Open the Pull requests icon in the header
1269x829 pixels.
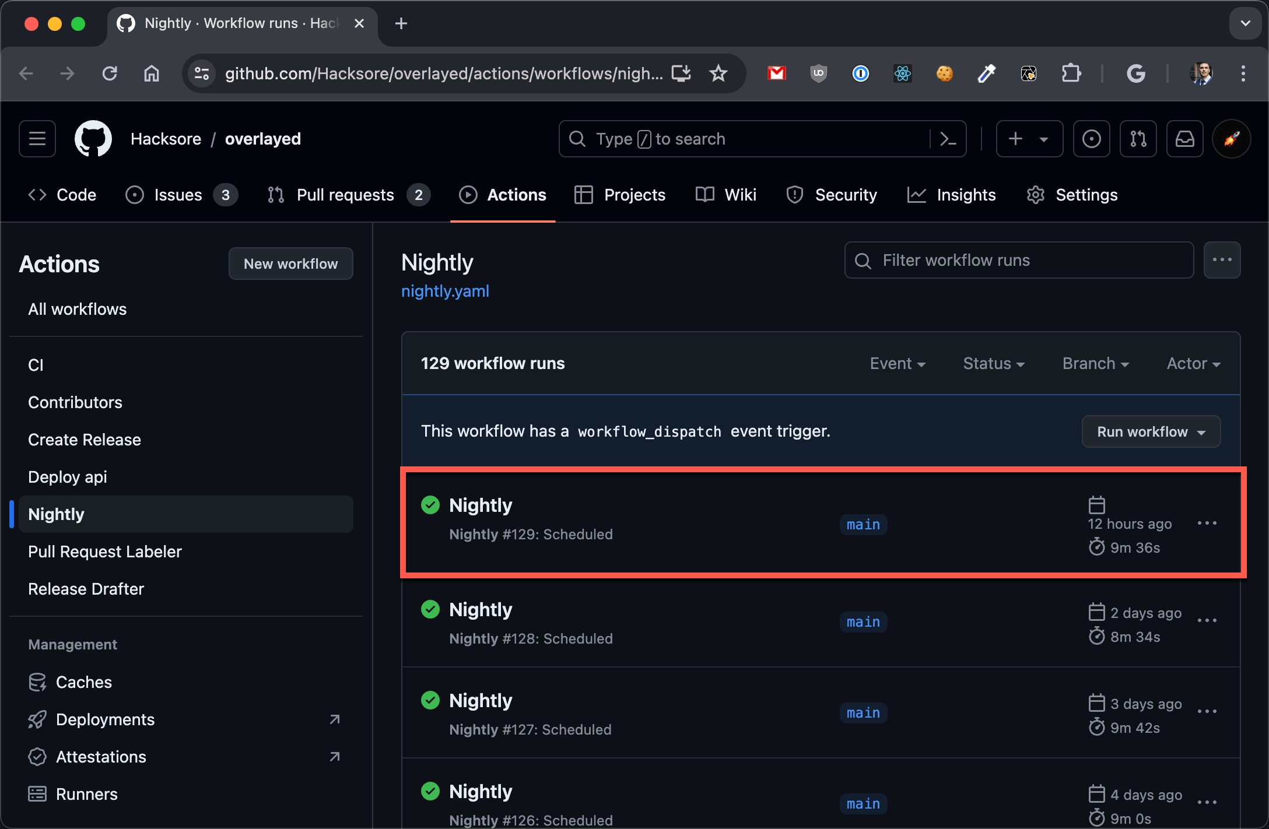click(x=1138, y=139)
